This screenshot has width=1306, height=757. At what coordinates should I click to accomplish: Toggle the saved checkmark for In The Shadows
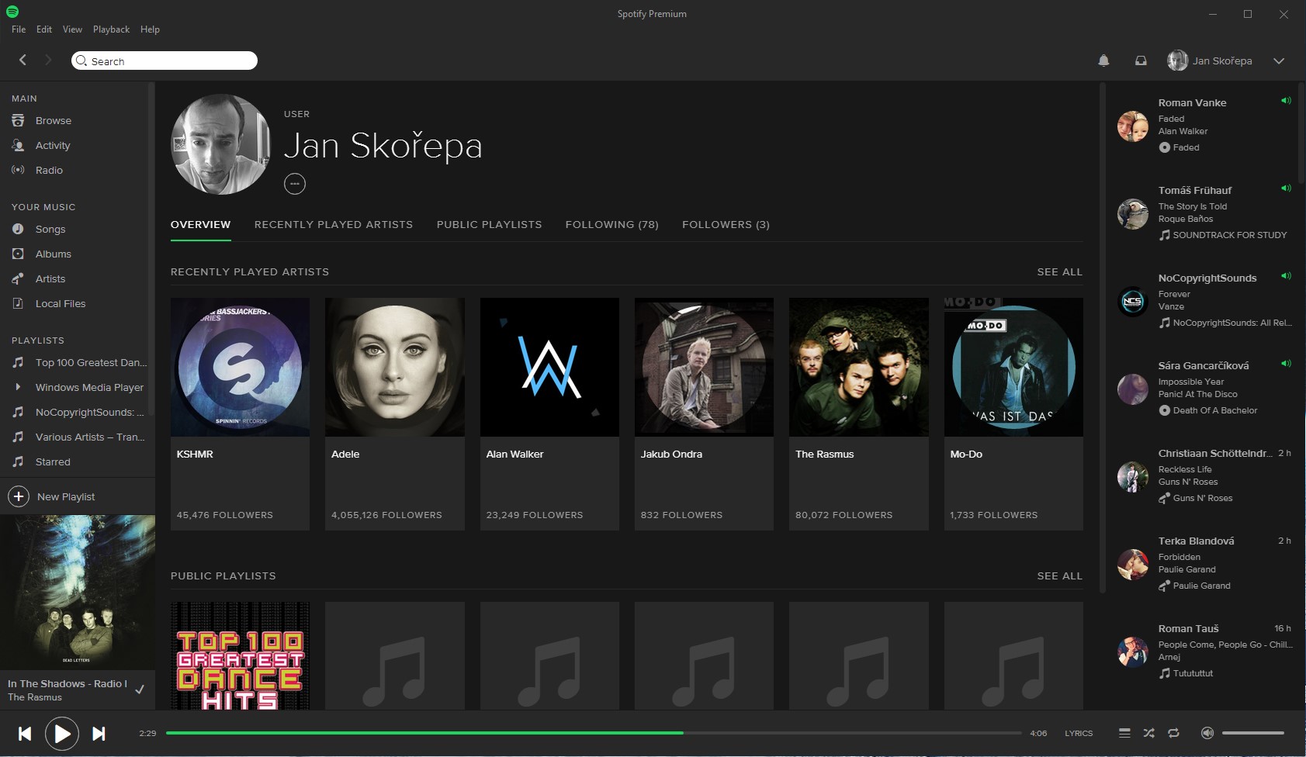coord(140,690)
